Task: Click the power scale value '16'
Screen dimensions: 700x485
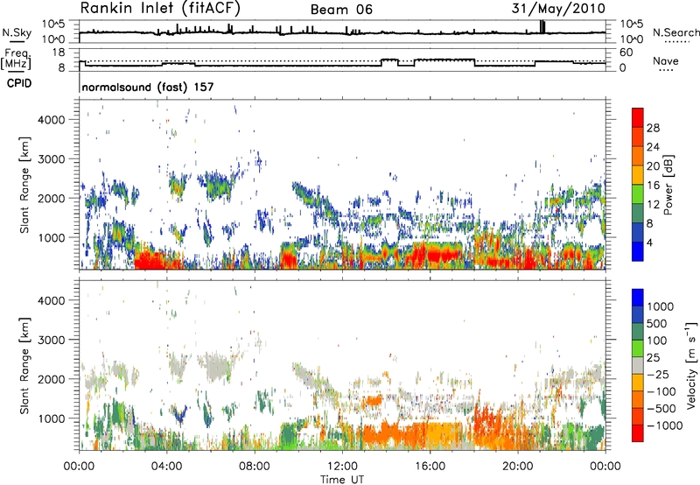Action: [x=653, y=186]
